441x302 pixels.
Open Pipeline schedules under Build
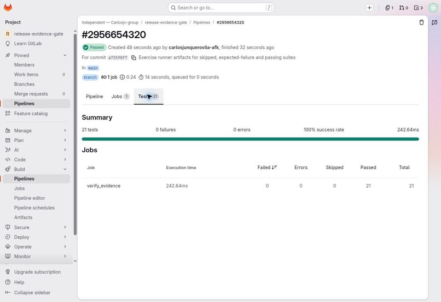pos(37,208)
